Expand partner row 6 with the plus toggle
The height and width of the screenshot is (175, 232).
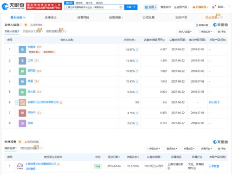pos(17,103)
